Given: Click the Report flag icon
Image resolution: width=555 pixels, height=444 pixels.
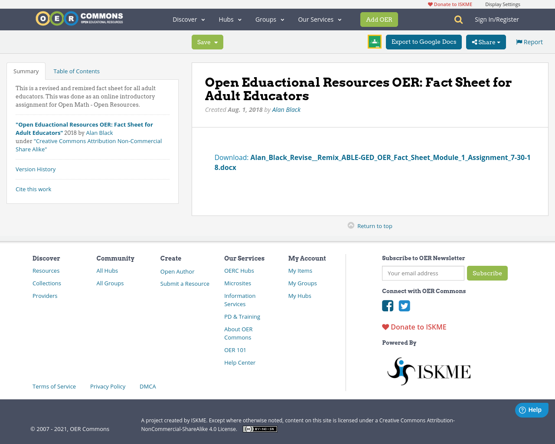Looking at the screenshot, I should (x=519, y=41).
